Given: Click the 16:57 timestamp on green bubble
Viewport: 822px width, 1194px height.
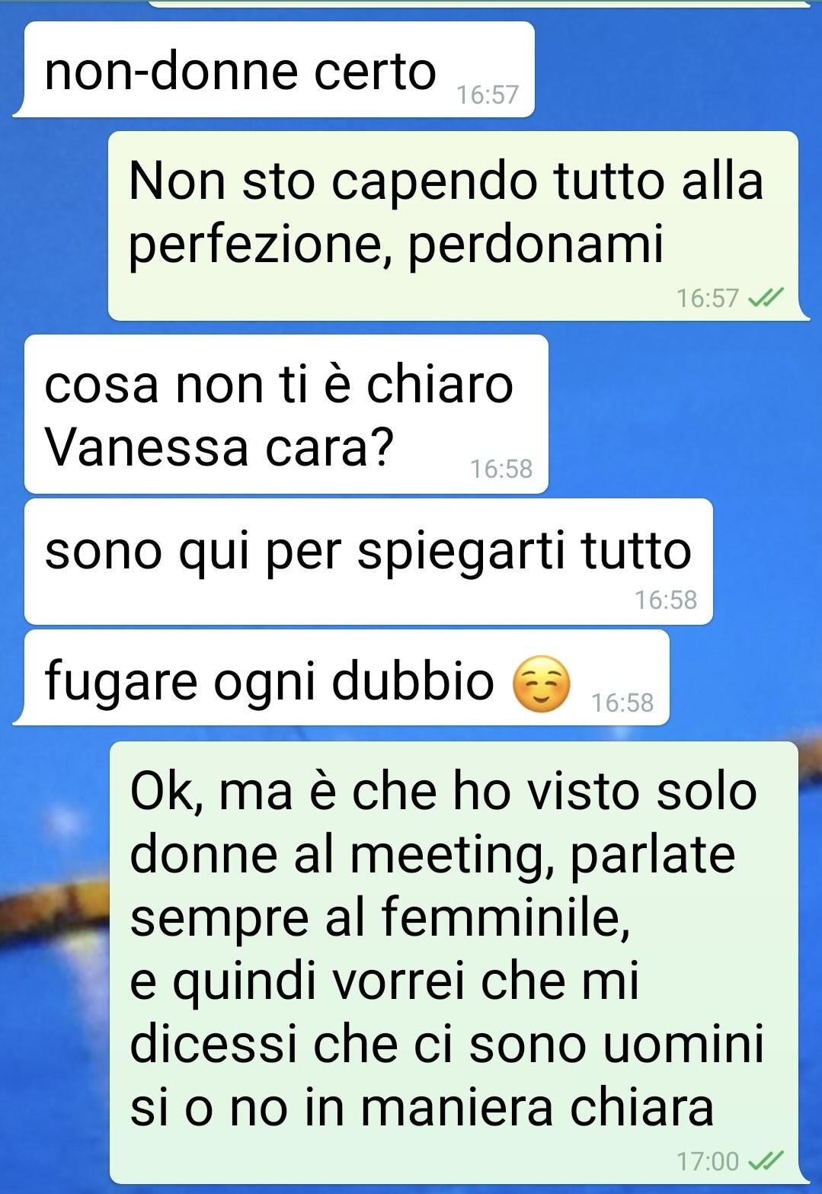Looking at the screenshot, I should (708, 298).
